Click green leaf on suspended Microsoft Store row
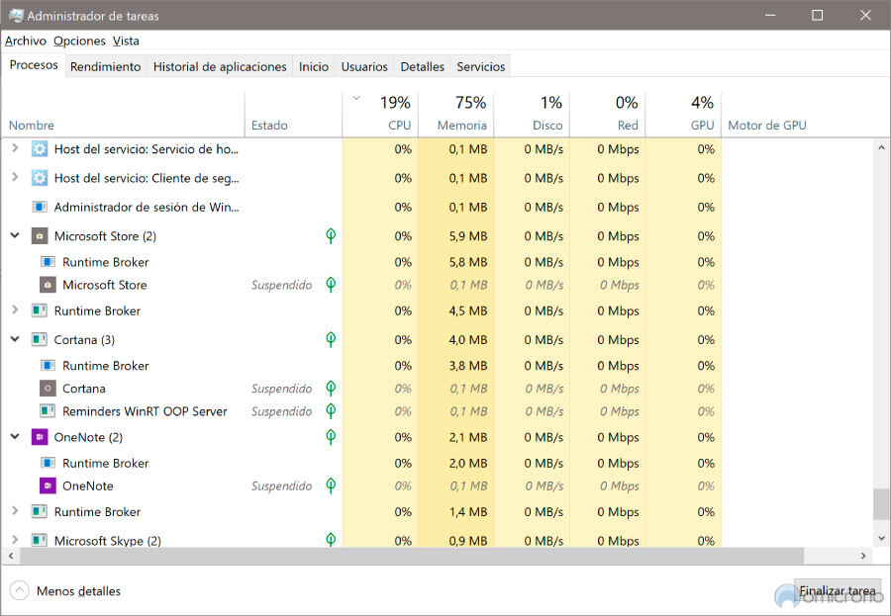Viewport: 891px width, 616px height. tap(331, 285)
